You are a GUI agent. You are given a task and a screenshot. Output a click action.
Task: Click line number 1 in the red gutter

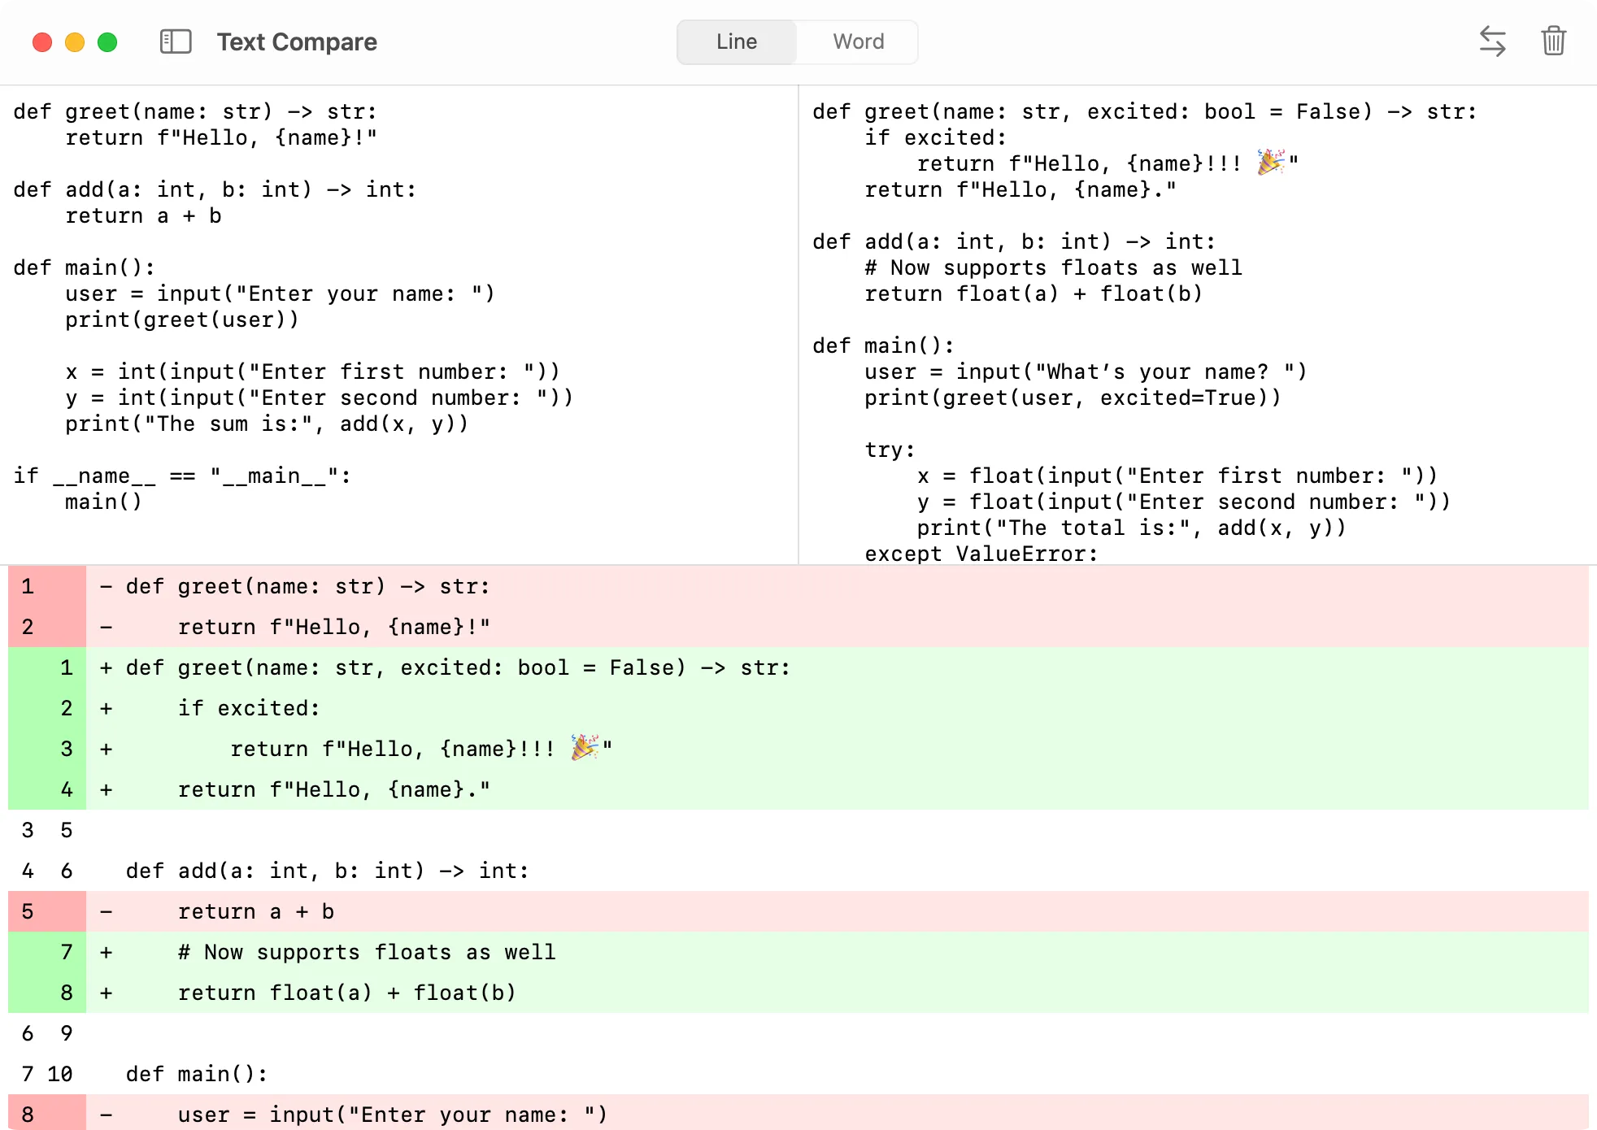[x=27, y=586]
